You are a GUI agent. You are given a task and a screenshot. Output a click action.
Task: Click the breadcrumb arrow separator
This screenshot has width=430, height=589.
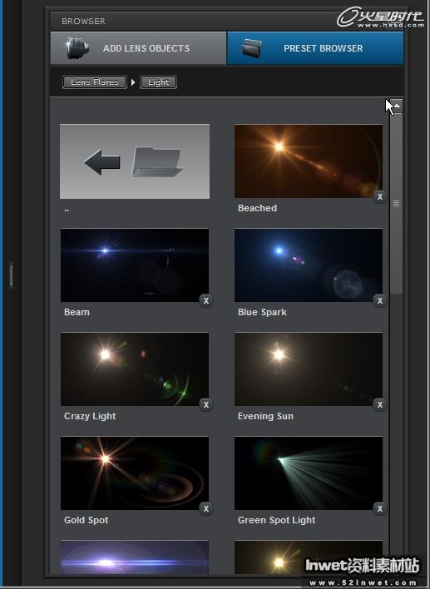pos(133,82)
